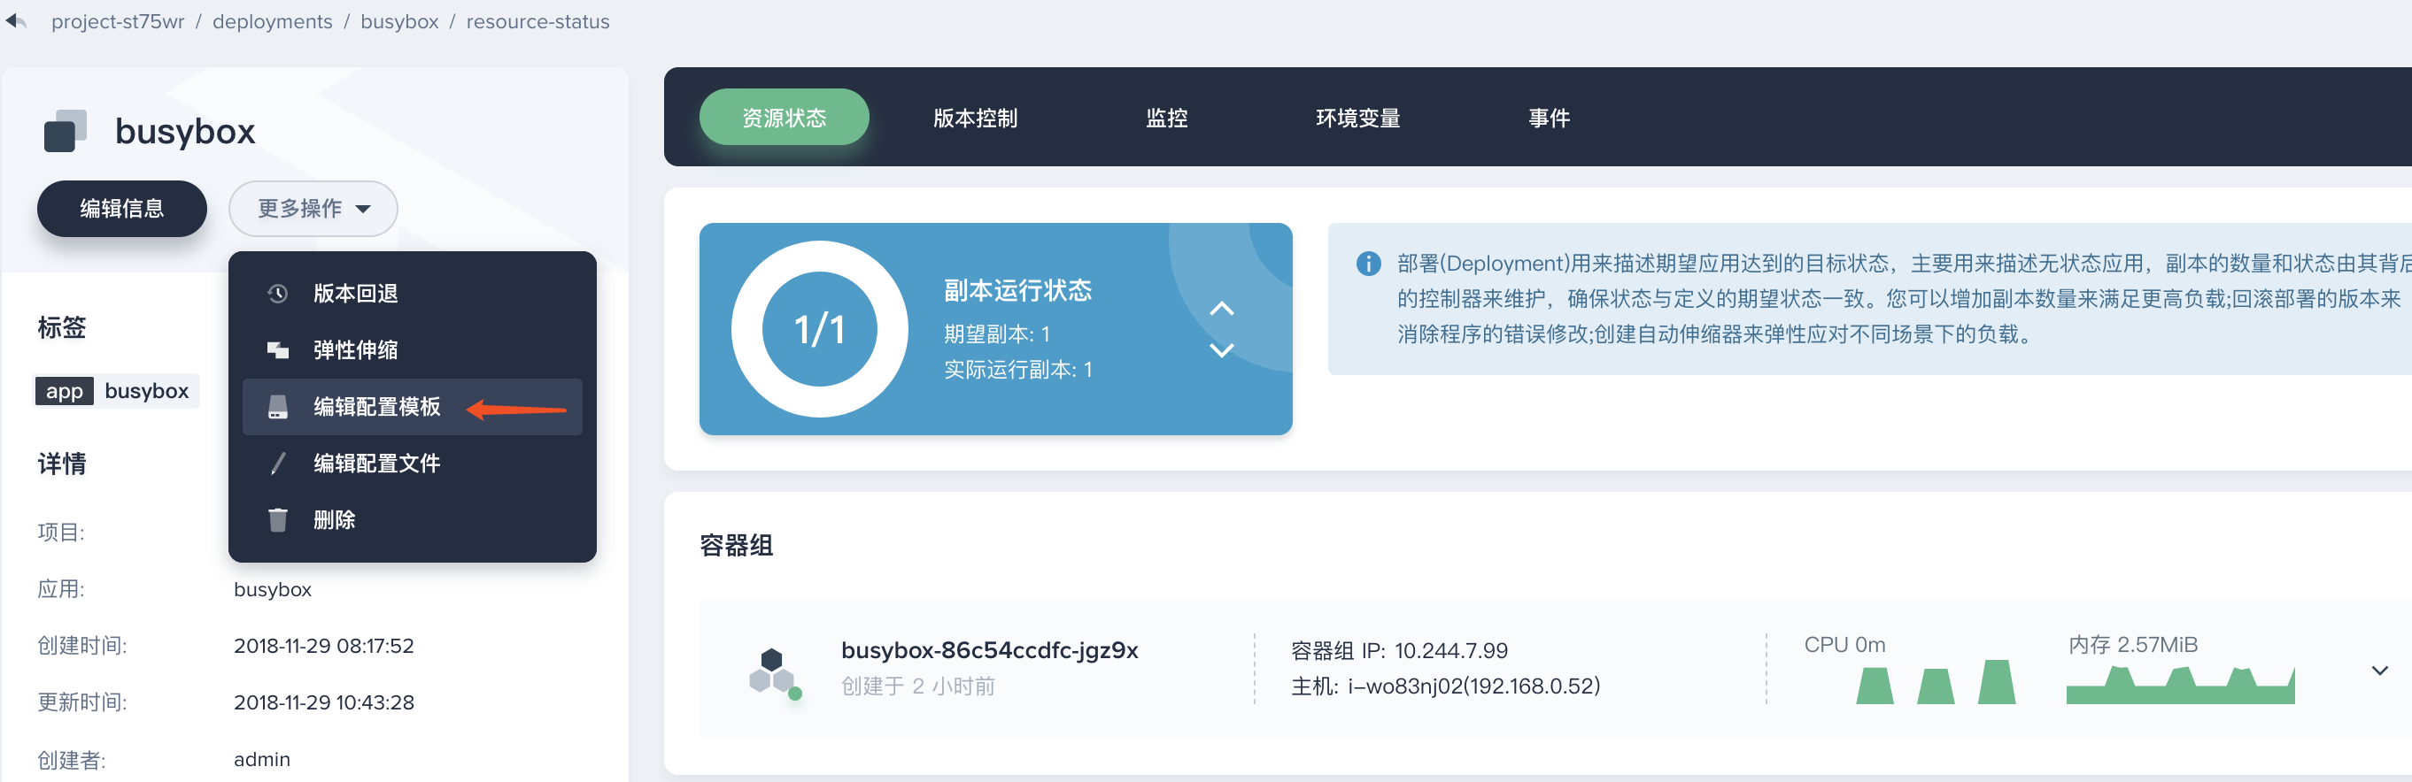2412x782 pixels.
Task: Click the 编辑信息 button
Action: pos(121,209)
